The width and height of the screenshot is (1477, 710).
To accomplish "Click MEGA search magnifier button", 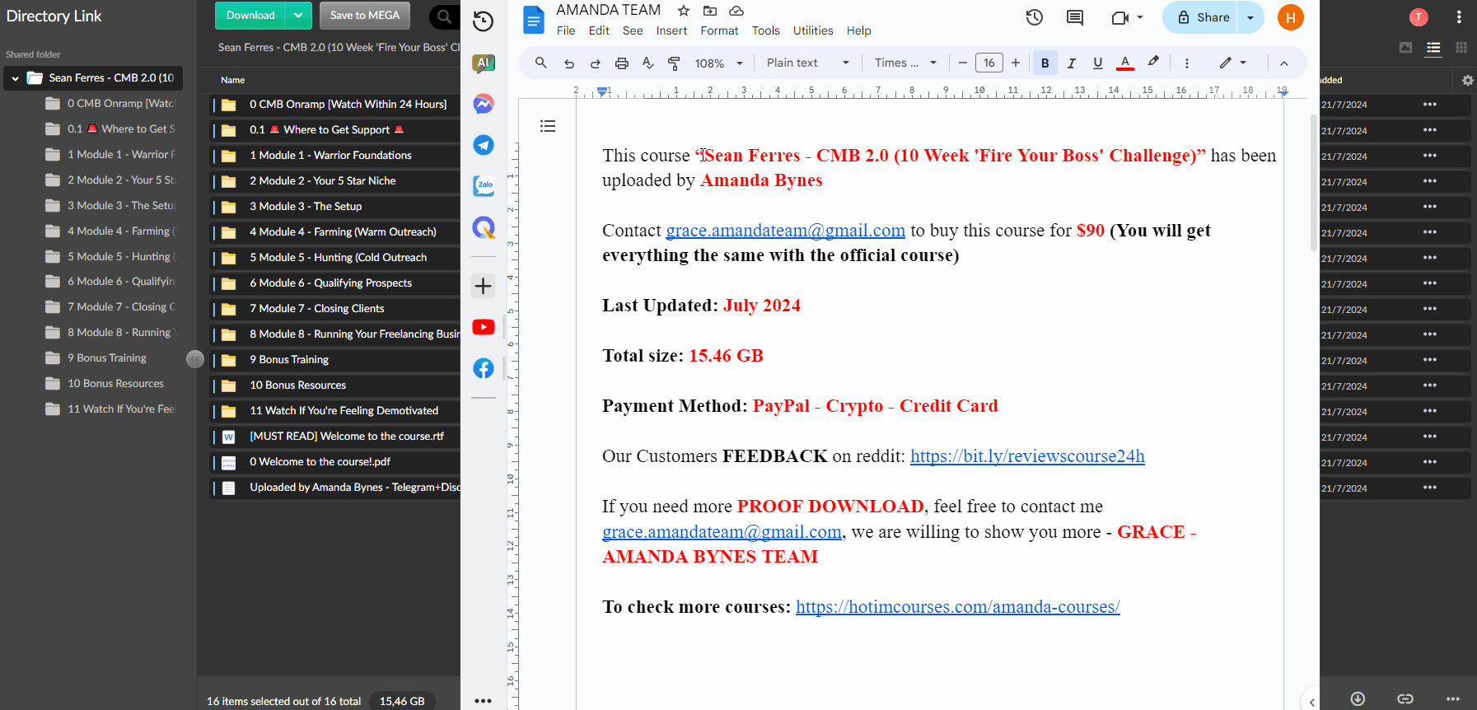I will point(445,16).
